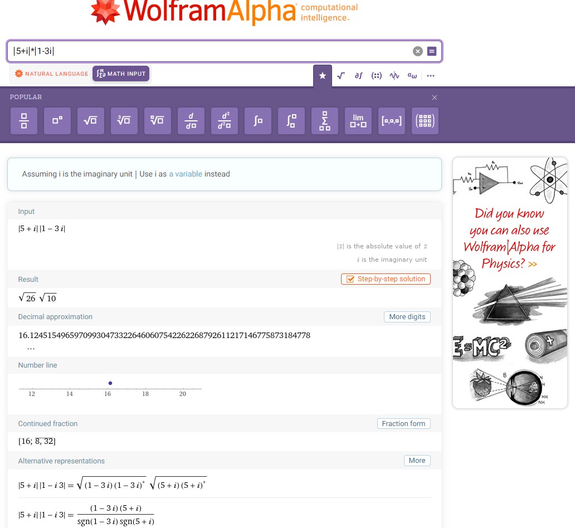Open the matrix symbols tab
This screenshot has height=528, width=575.
(376, 76)
